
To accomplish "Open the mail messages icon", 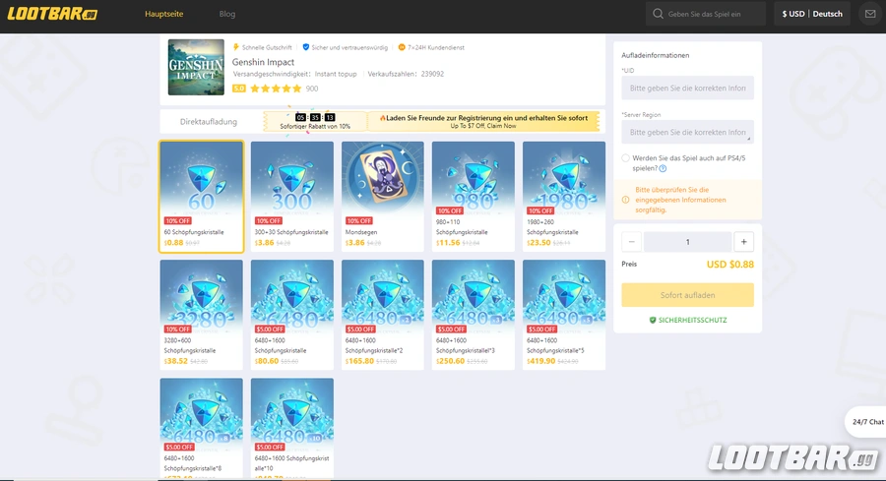I will [x=869, y=14].
